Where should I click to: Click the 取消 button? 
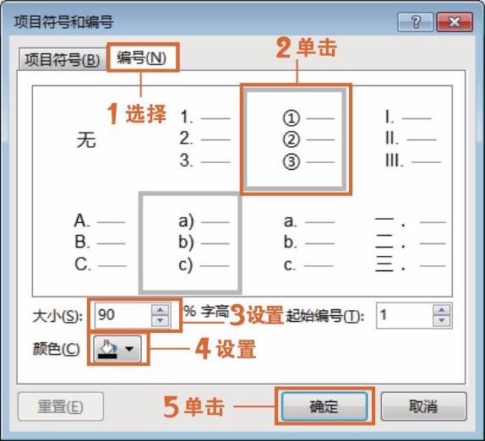(x=423, y=406)
